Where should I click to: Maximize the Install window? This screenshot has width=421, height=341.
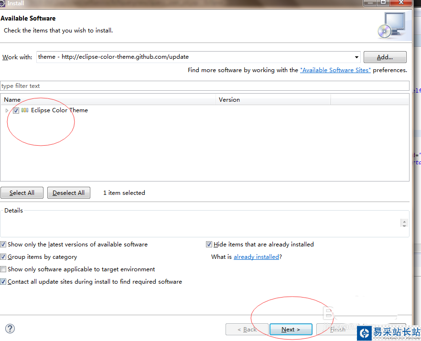click(x=383, y=3)
